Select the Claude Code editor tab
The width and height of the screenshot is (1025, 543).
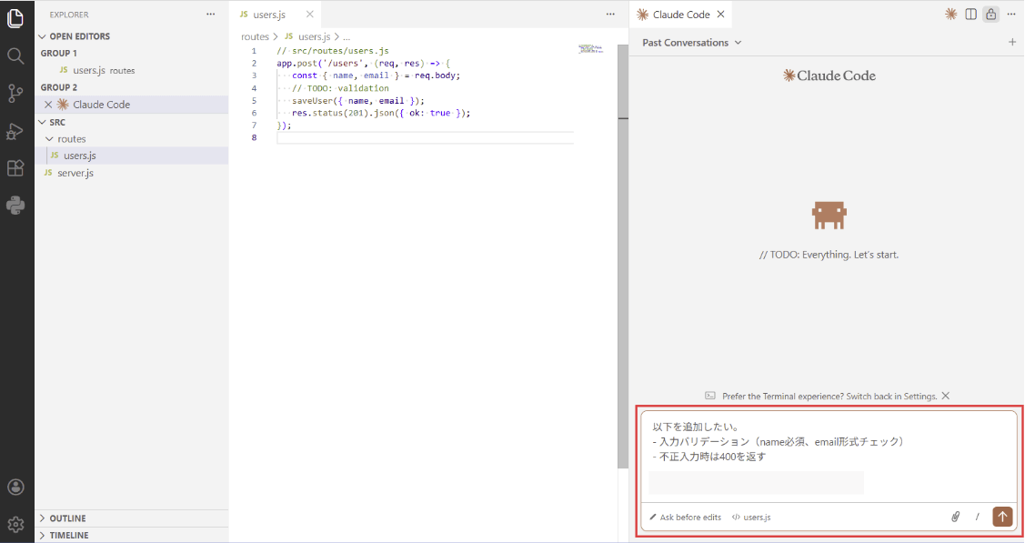pyautogui.click(x=680, y=15)
